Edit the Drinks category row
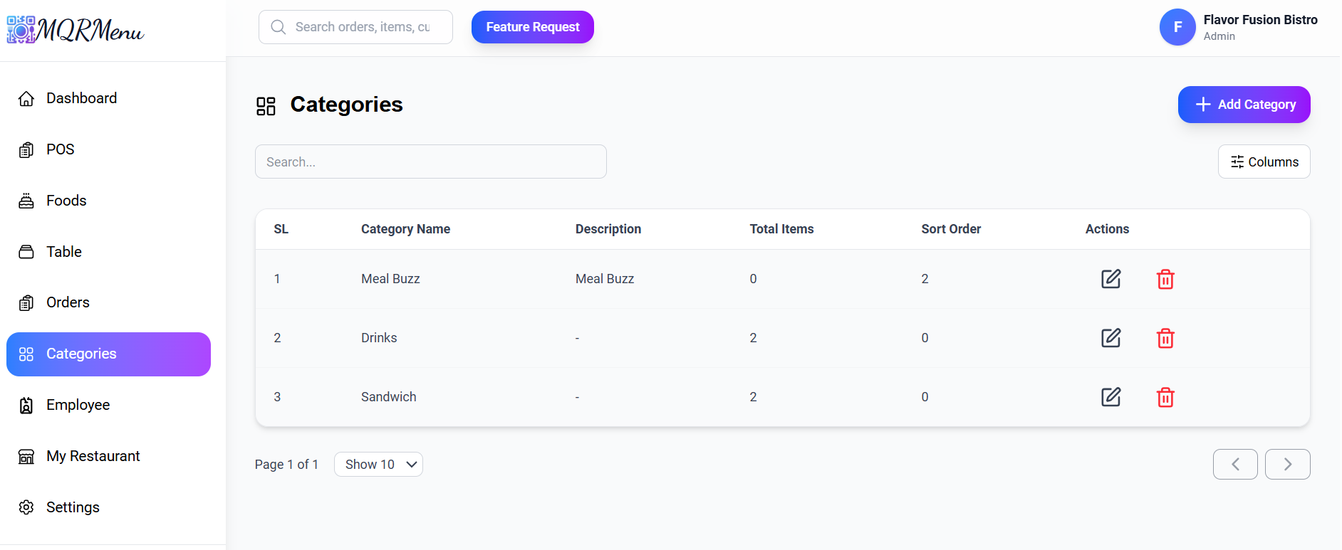 click(x=1110, y=338)
